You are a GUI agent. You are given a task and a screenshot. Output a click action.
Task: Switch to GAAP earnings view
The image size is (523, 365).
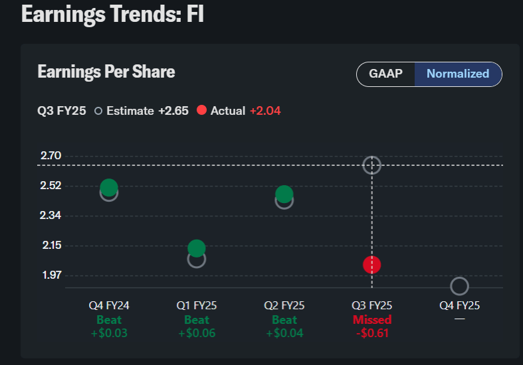[386, 74]
